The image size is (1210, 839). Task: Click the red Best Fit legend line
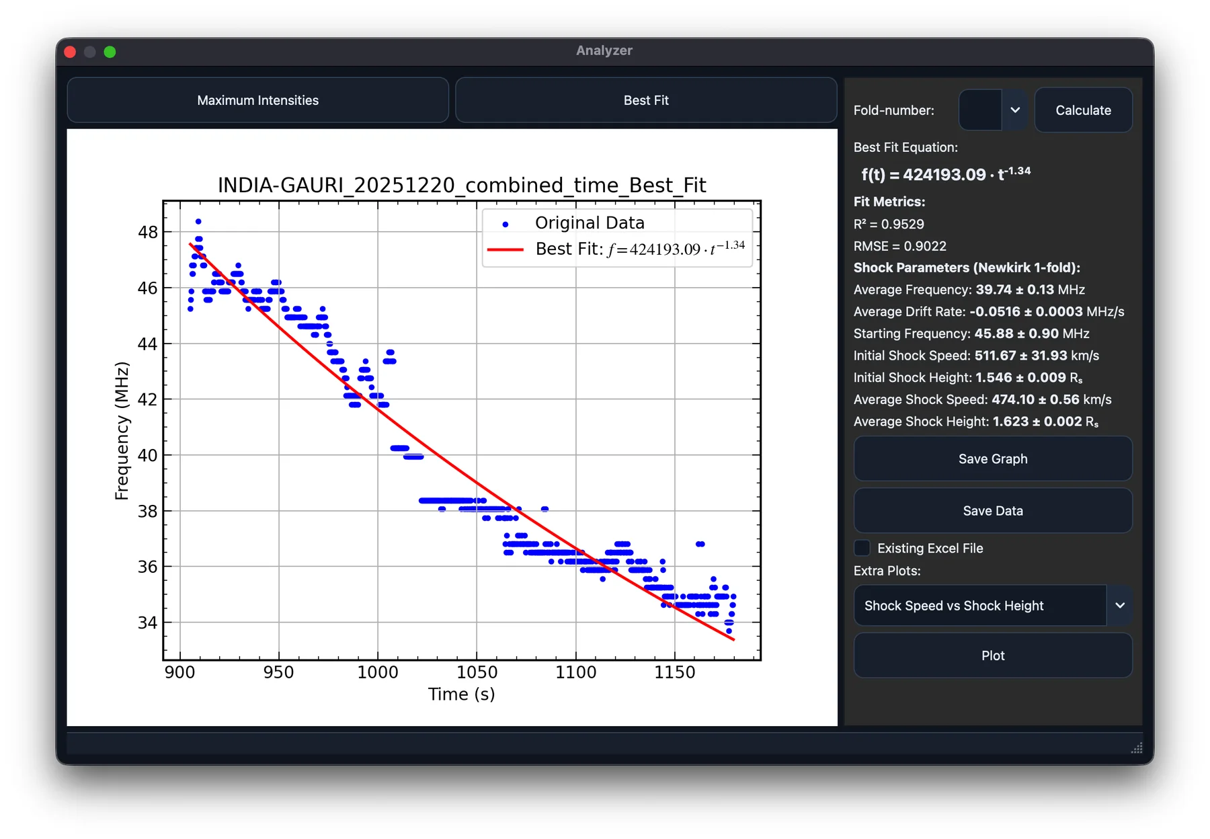505,249
